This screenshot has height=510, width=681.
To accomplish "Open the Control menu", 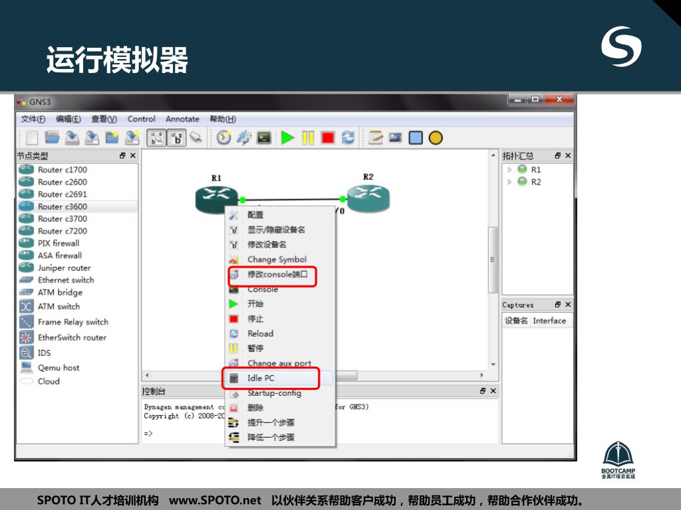I will pyautogui.click(x=142, y=120).
